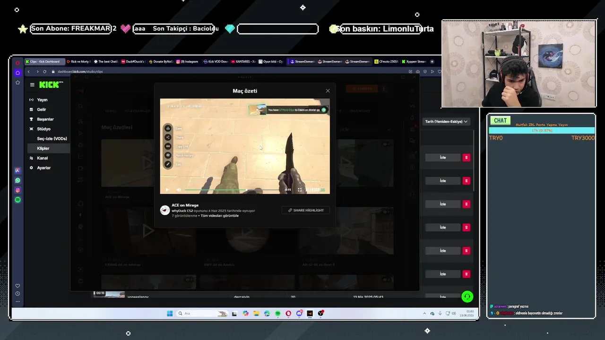
Task: Open Seç-izle (VODs) page
Action: point(52,139)
